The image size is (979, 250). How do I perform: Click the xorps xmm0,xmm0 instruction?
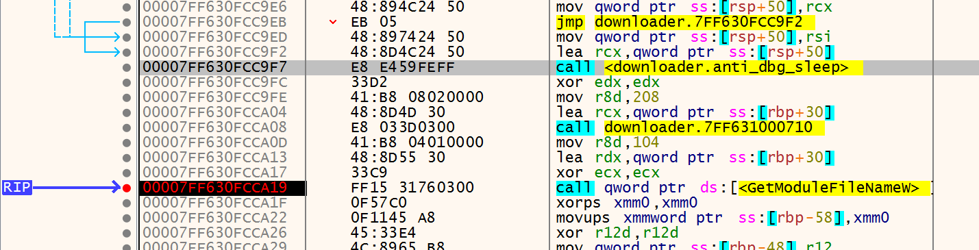(627, 202)
